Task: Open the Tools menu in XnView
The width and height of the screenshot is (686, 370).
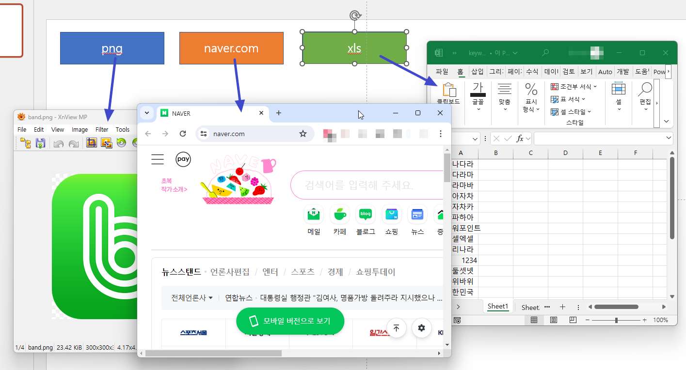Action: point(123,129)
